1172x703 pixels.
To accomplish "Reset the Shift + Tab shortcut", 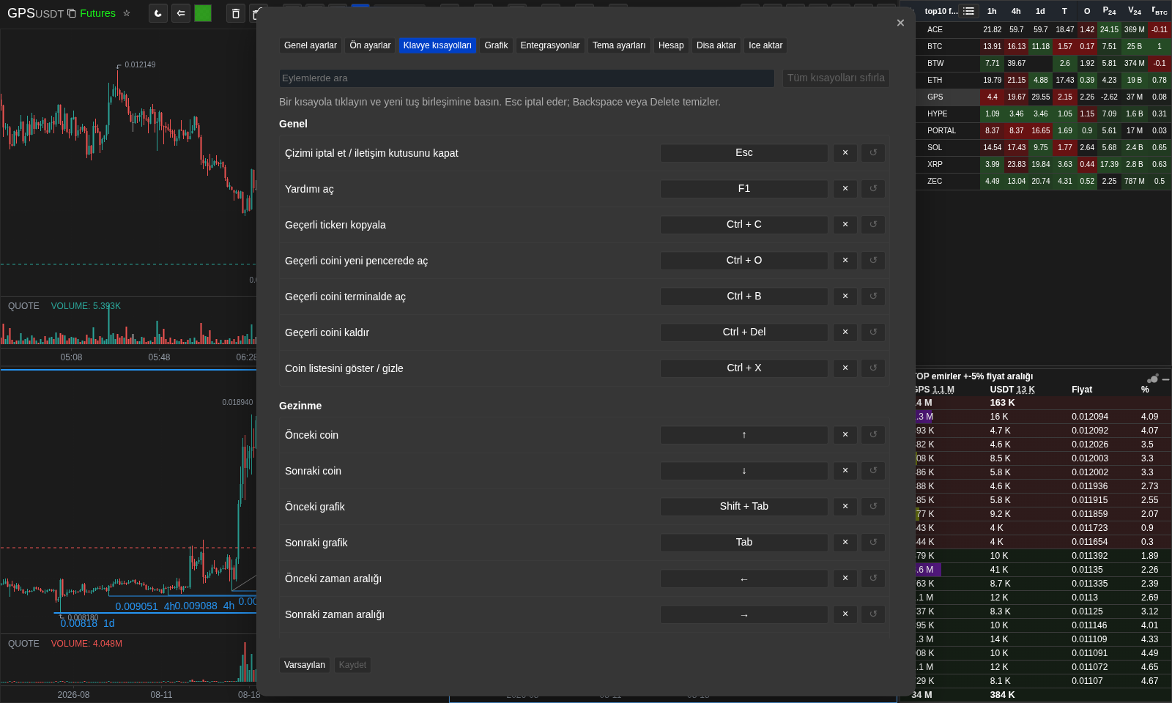I will tap(873, 507).
